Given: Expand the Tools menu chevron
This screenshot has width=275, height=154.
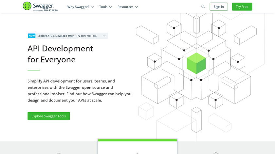Looking at the screenshot, I should tap(111, 7).
